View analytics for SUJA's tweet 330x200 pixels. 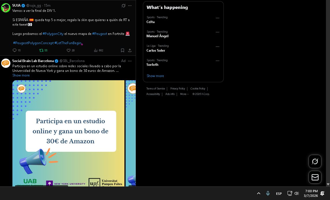(x=98, y=50)
